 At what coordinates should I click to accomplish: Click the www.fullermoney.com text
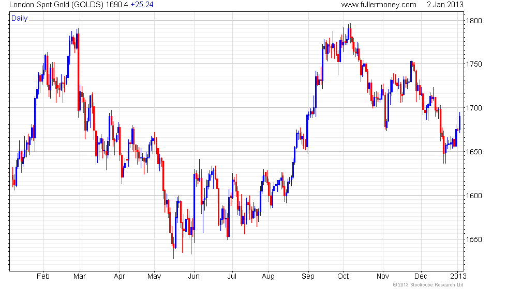pos(379,5)
